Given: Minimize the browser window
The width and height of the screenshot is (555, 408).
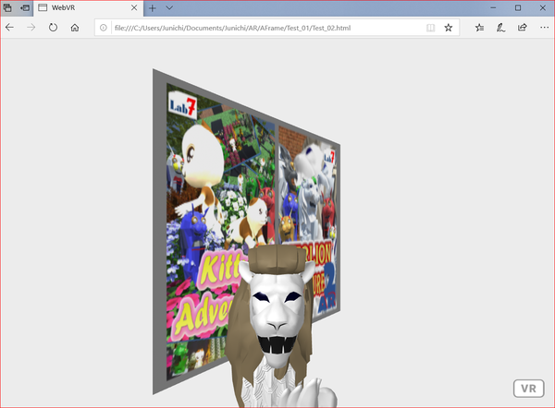Looking at the screenshot, I should coord(493,7).
